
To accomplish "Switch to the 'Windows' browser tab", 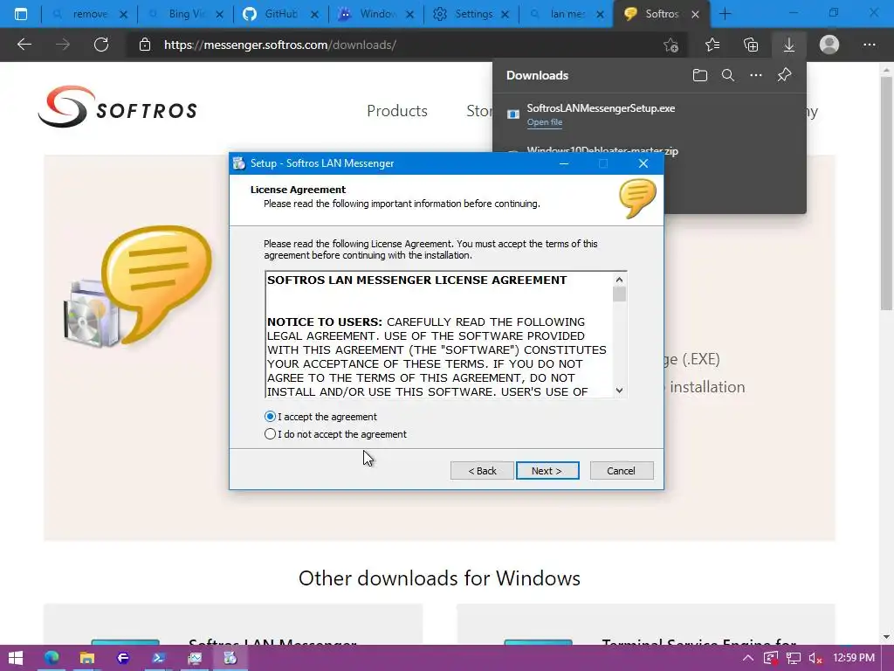I will [375, 14].
